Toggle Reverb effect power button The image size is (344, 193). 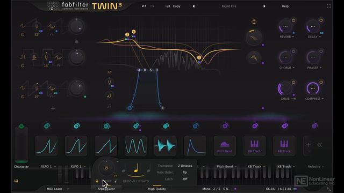pos(293,20)
